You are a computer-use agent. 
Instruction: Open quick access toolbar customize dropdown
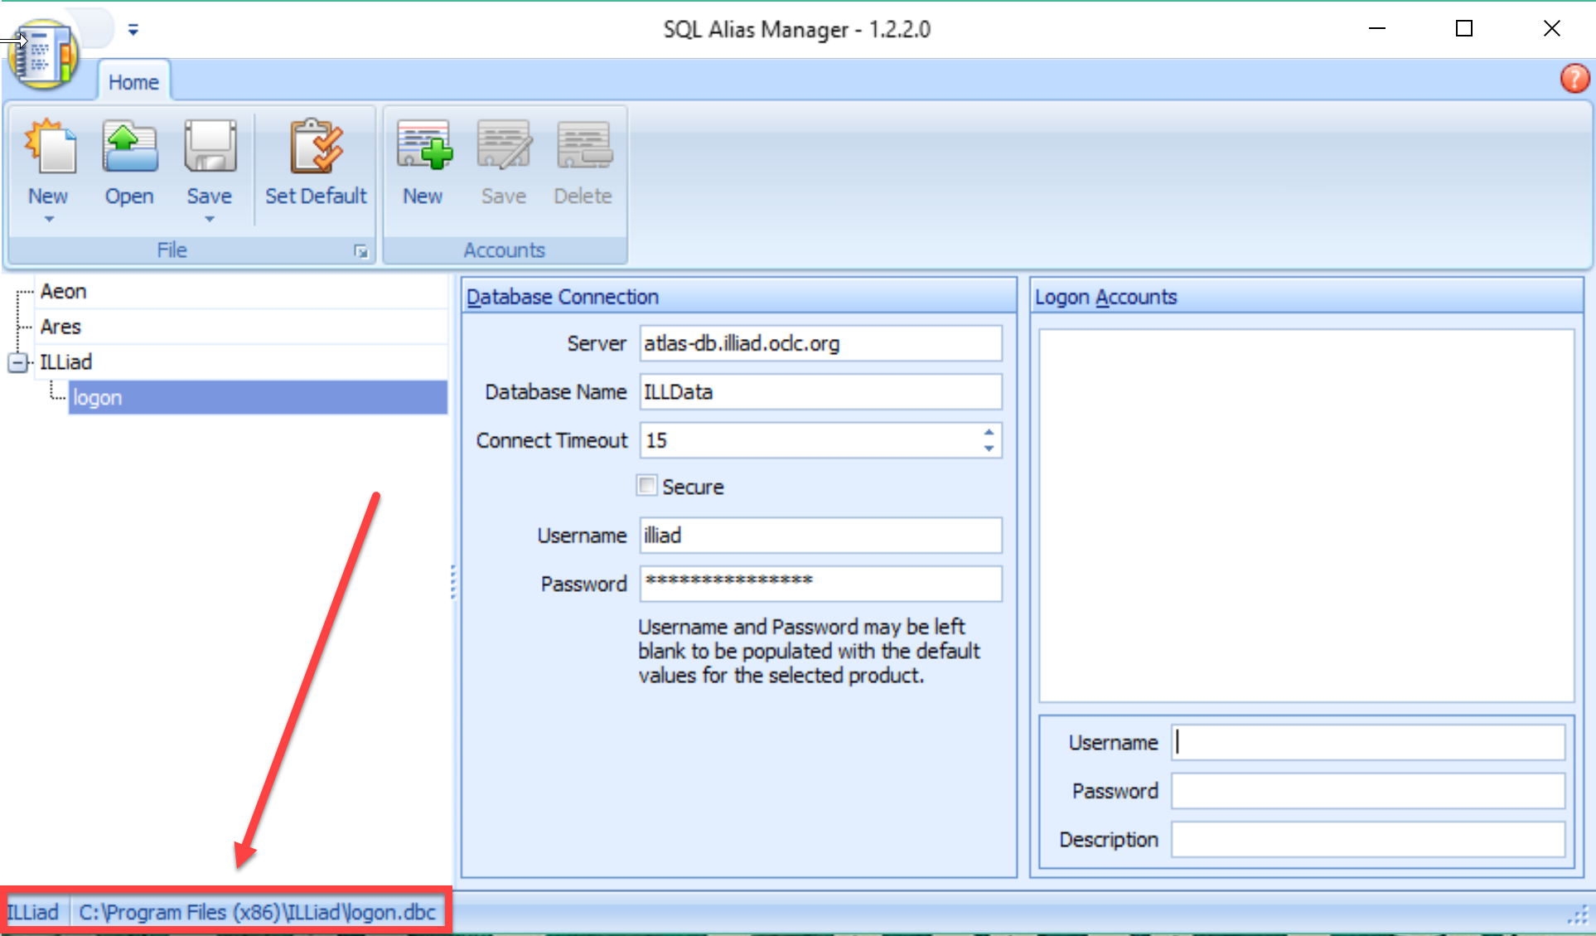tap(133, 31)
